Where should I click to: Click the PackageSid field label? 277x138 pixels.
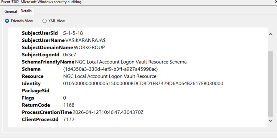pyautogui.click(x=35, y=91)
